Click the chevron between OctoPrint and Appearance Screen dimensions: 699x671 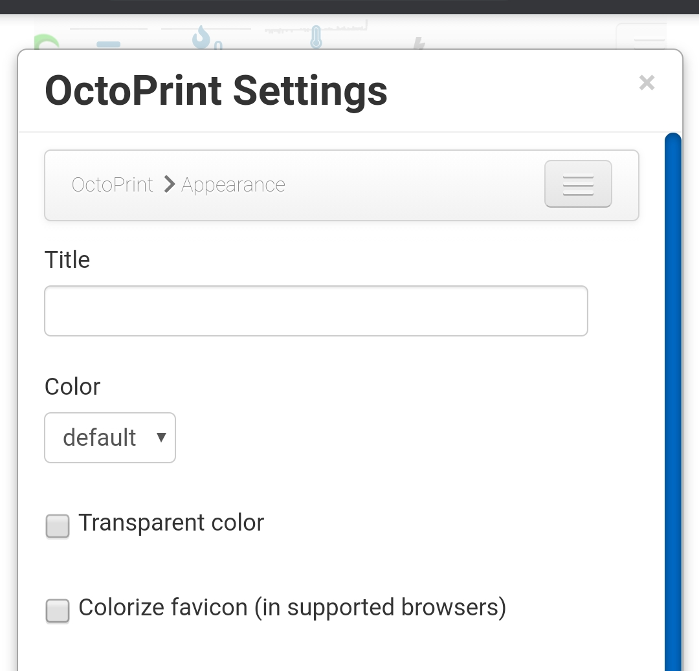168,184
